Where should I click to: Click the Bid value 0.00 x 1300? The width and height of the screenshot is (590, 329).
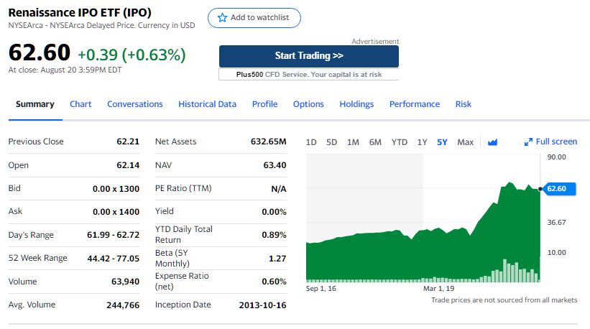[116, 189]
